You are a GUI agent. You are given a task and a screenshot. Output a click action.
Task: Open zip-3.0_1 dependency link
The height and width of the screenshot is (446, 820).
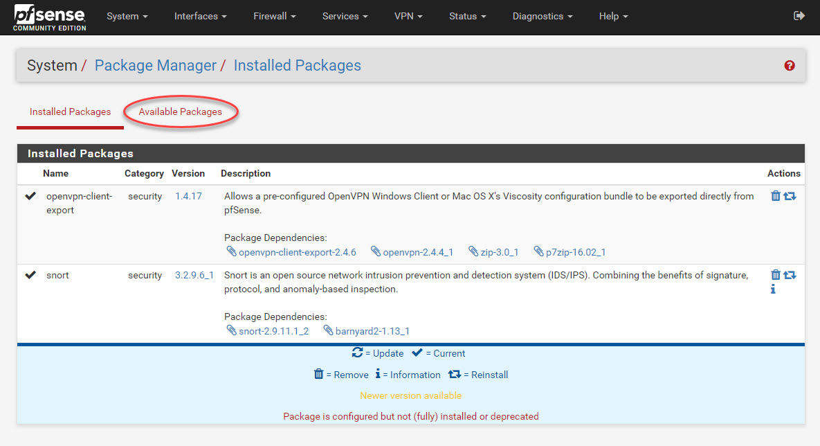(500, 252)
